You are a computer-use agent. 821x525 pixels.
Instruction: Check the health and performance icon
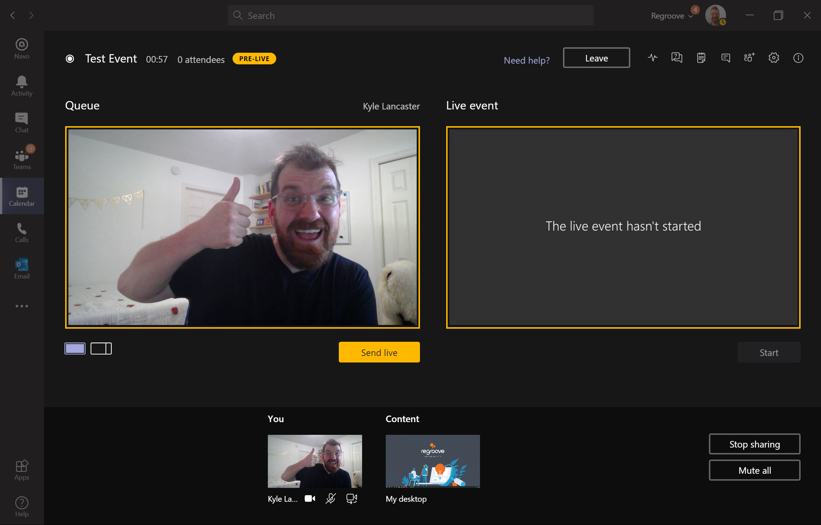tap(653, 58)
